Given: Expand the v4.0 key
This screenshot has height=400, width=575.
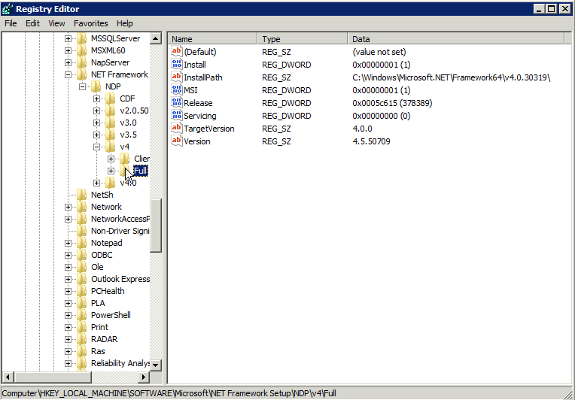Looking at the screenshot, I should tap(96, 183).
